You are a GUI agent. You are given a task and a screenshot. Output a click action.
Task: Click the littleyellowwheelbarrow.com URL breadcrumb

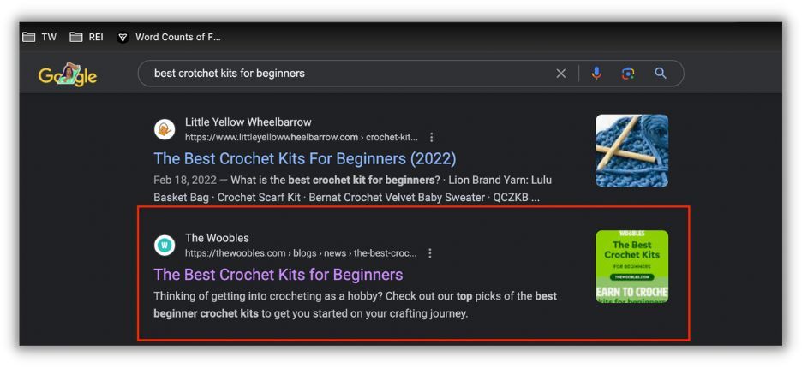click(300, 137)
